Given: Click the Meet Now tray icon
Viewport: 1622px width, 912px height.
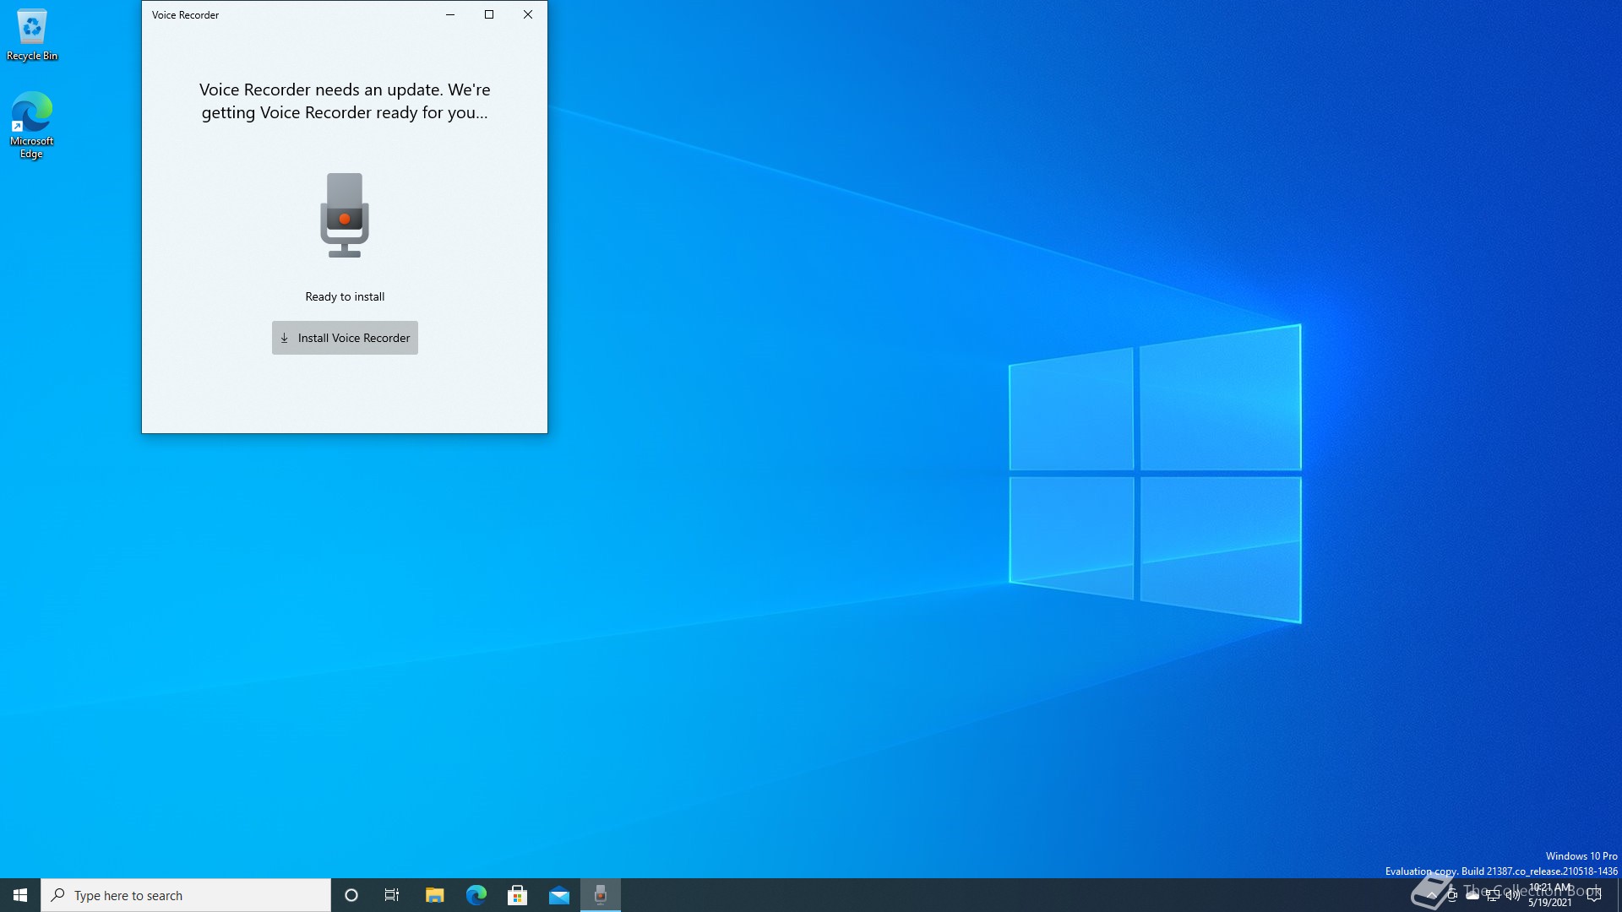Looking at the screenshot, I should click(x=1452, y=895).
